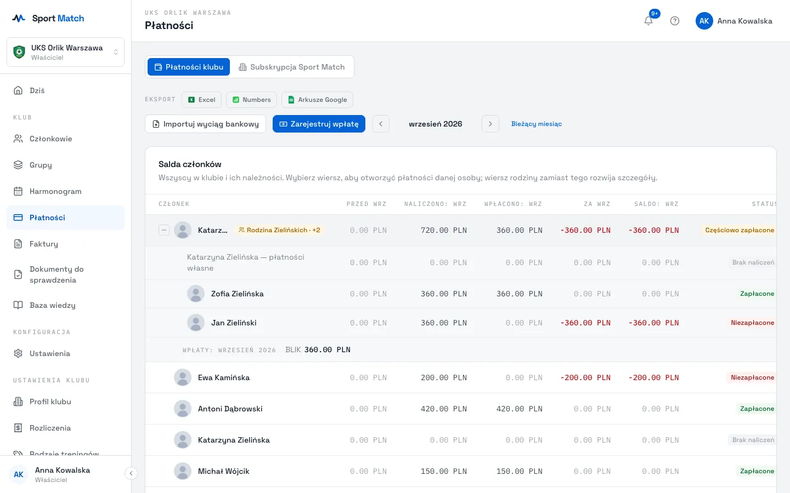The width and height of the screenshot is (790, 493).
Task: Switch to the Subskrypcja Sport Match tab
Action: pos(292,67)
